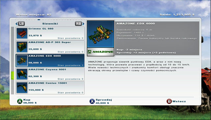Viewport: 211px width, 120px height.
Task: Click the green A button icon
Action: click(x=20, y=101)
